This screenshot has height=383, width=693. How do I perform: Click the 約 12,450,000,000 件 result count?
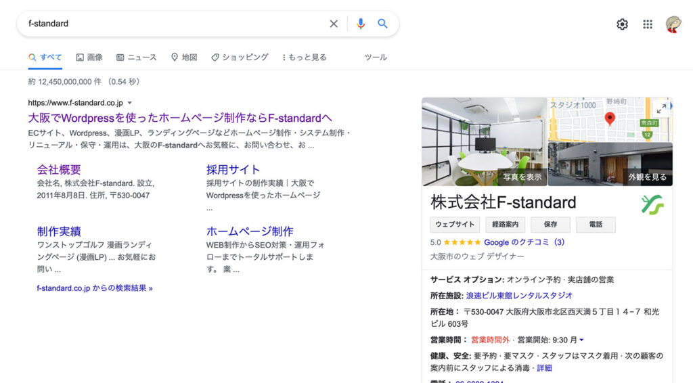(x=64, y=82)
